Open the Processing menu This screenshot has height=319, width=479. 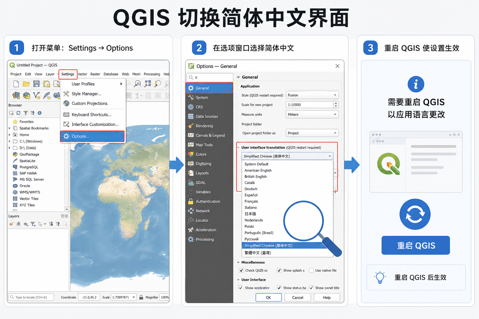[x=152, y=74]
